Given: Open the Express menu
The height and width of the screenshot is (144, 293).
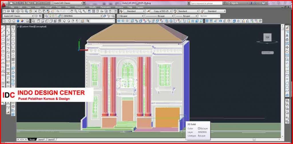Looking at the screenshot, I should click(x=140, y=7).
